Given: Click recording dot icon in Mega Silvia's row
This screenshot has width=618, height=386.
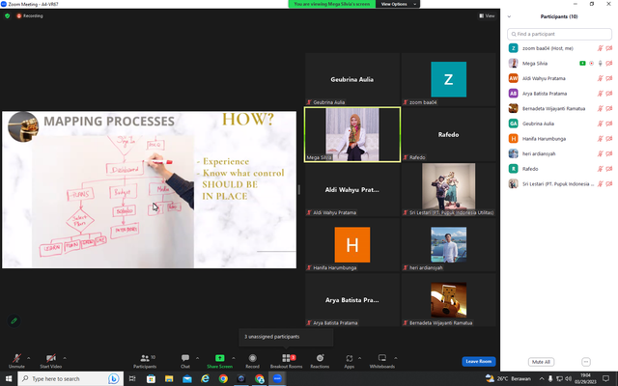Looking at the screenshot, I should click(x=591, y=64).
